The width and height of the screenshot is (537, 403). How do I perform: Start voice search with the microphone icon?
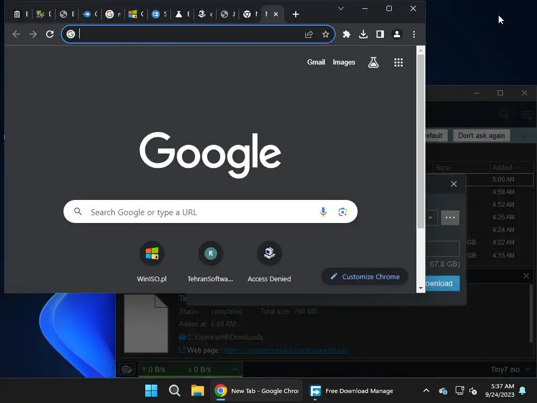(x=323, y=212)
